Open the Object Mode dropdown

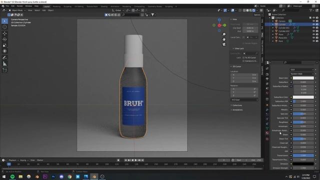17,10
